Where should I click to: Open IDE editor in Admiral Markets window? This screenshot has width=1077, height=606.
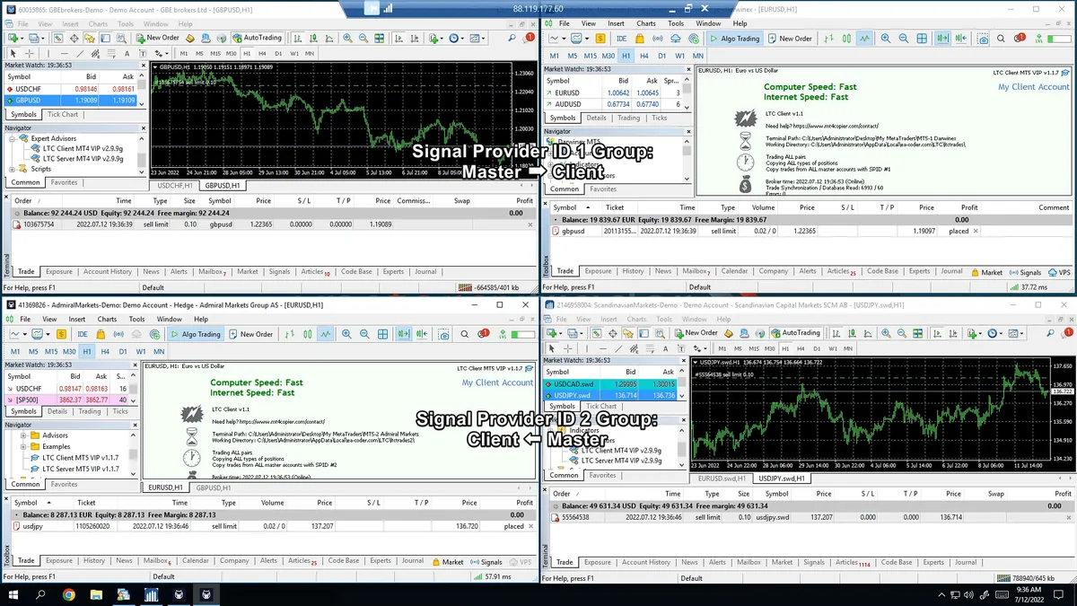[83, 334]
